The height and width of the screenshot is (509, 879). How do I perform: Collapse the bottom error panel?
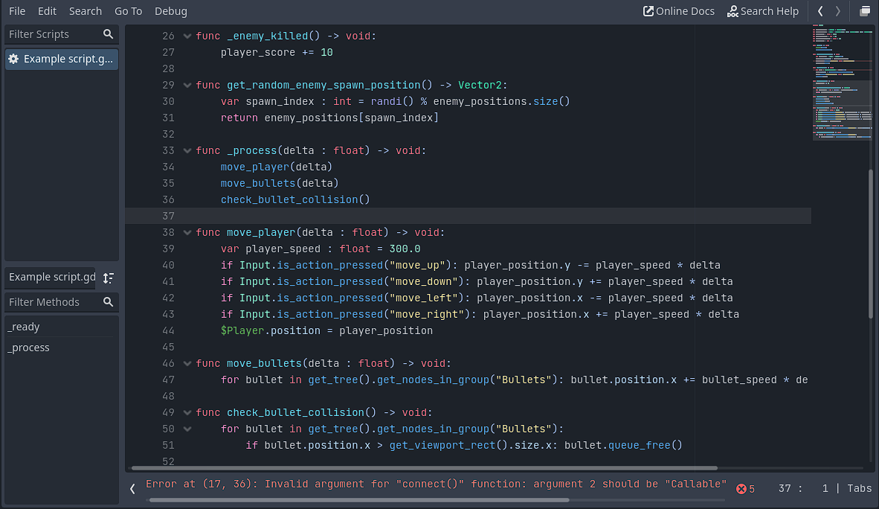[132, 489]
